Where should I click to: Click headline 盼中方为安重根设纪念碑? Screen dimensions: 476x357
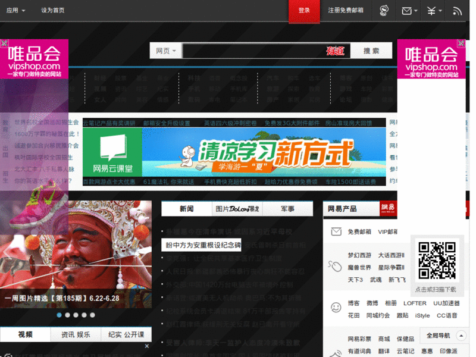203,245
